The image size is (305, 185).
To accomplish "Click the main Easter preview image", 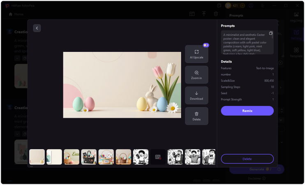I will coord(122,85).
